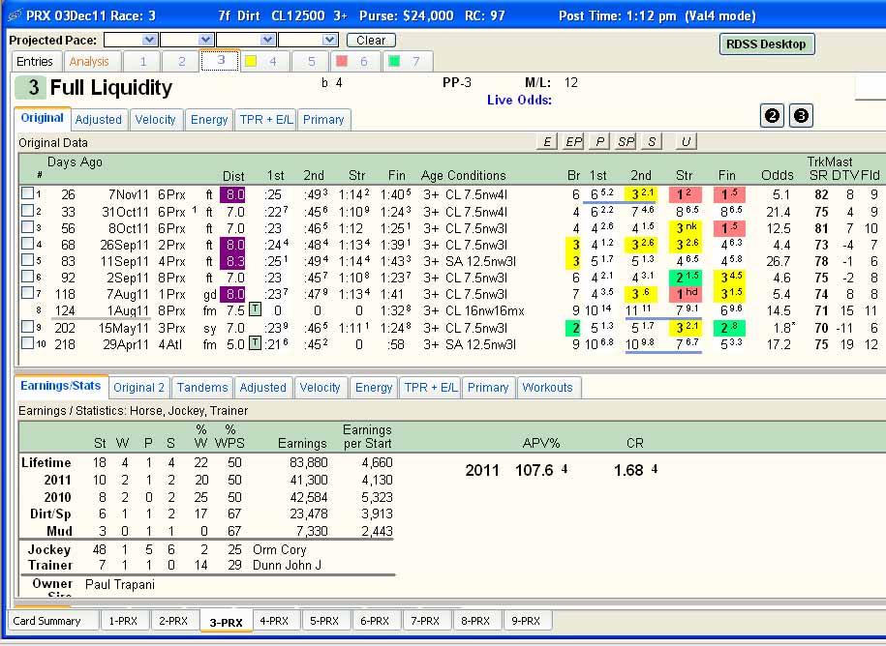This screenshot has height=646, width=886.
Task: Open the lower Velocity tab
Action: pos(320,388)
